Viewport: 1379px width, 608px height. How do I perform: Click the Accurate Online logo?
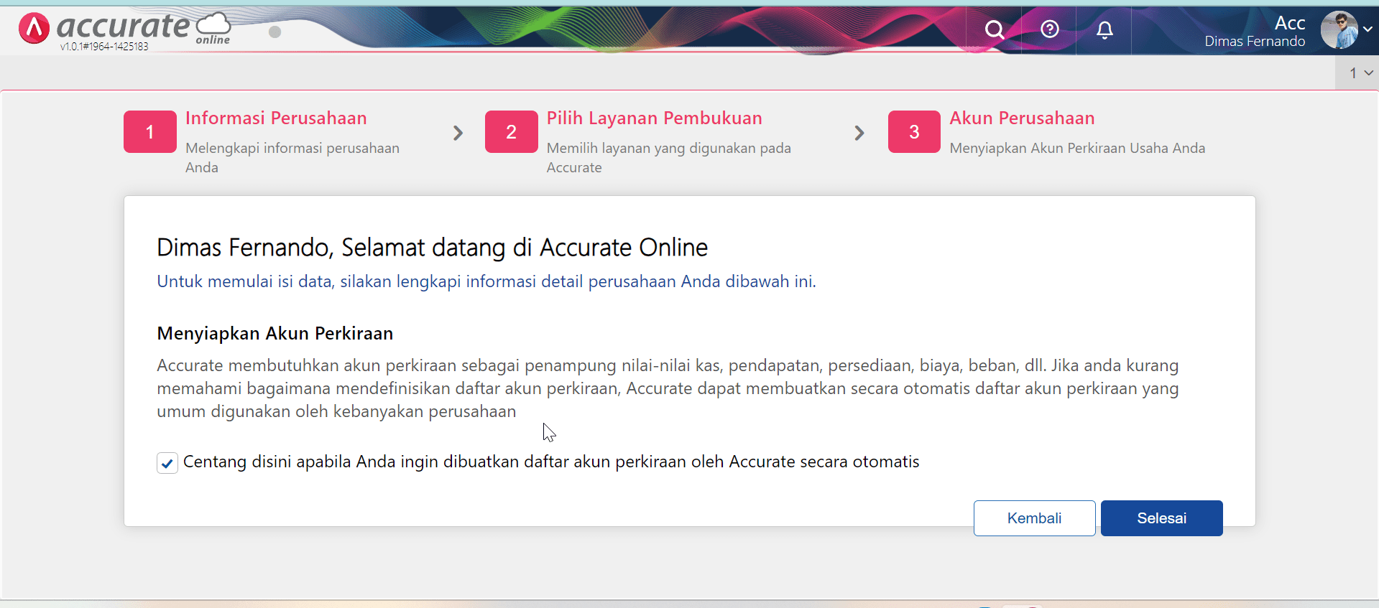click(124, 29)
